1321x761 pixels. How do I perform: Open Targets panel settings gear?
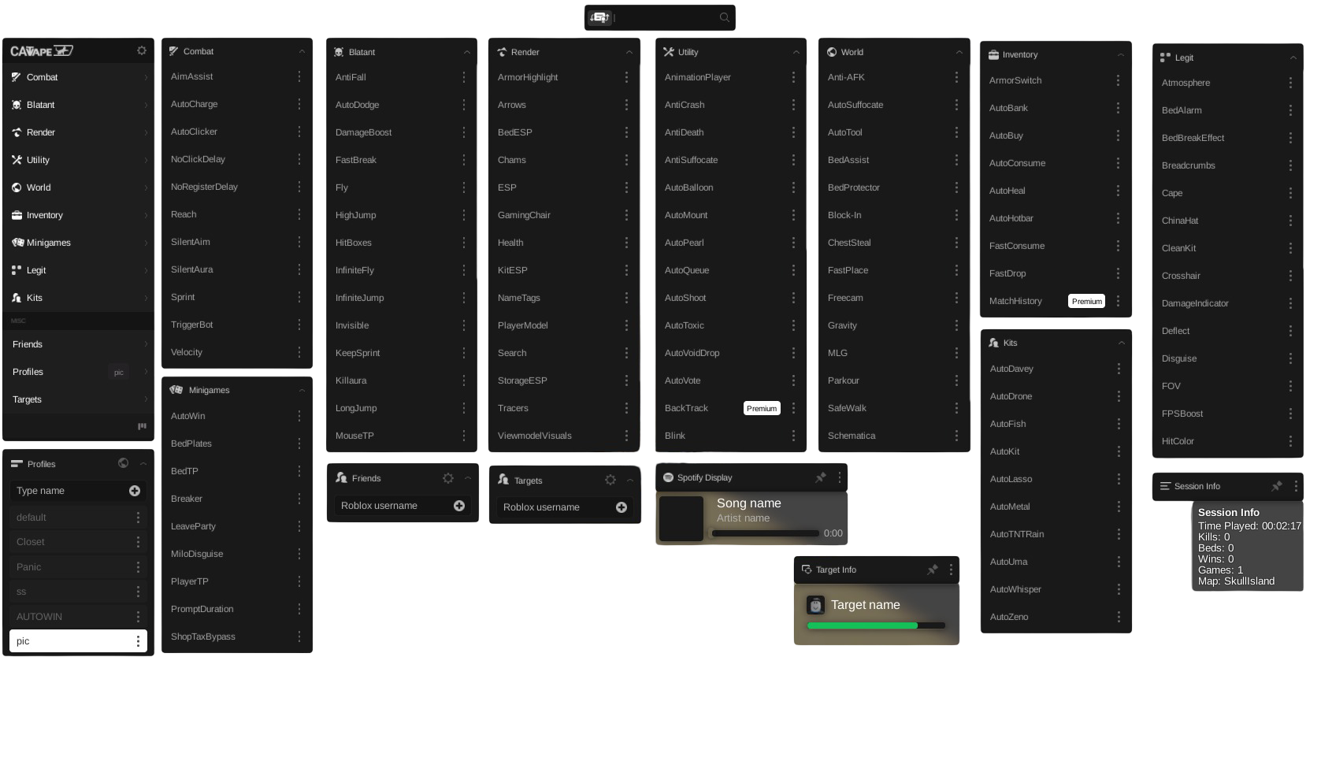pyautogui.click(x=610, y=480)
